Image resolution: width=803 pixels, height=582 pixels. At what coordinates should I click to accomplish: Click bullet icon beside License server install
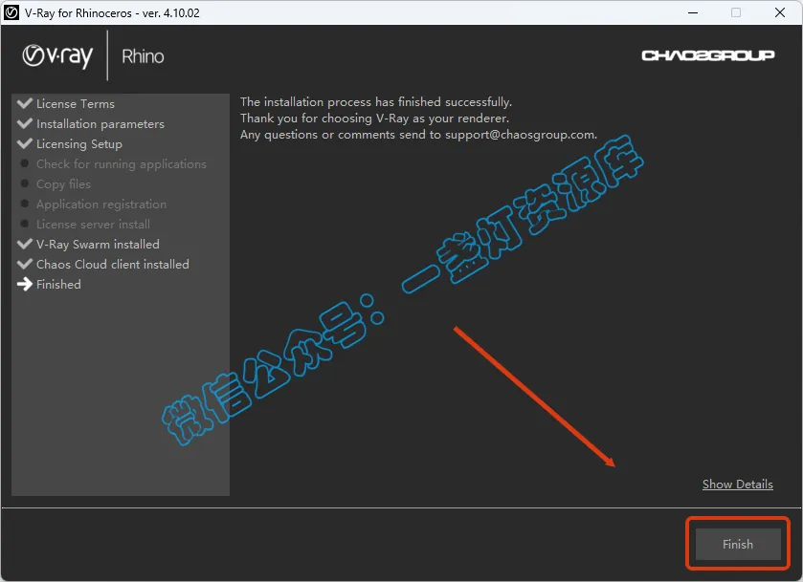click(24, 224)
